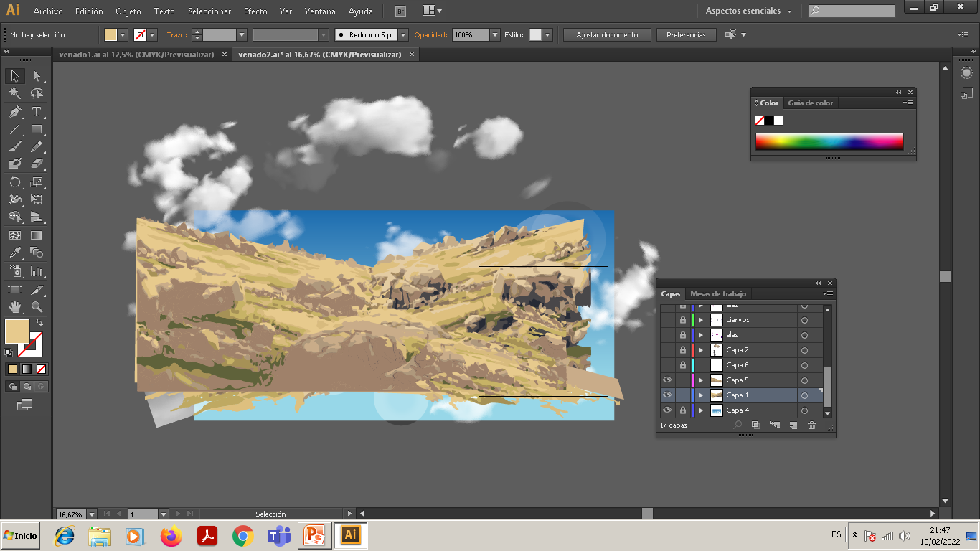Hide the Capa 5 layer
This screenshot has width=980, height=551.
point(667,380)
